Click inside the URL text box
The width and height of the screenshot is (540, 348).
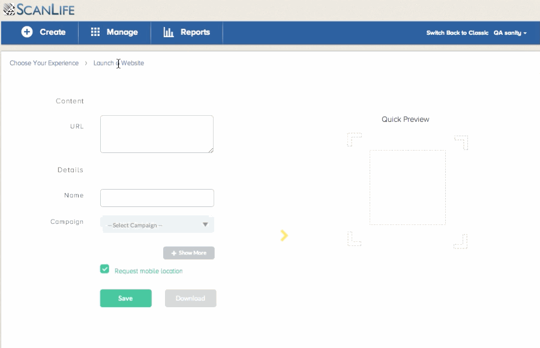coord(157,133)
